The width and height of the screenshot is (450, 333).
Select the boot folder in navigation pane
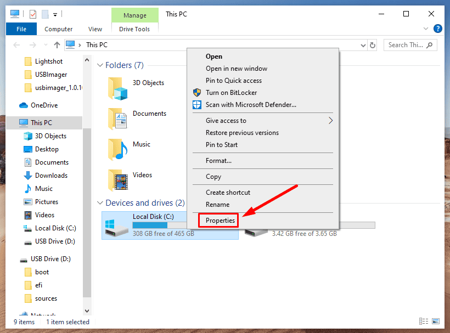tap(37, 272)
